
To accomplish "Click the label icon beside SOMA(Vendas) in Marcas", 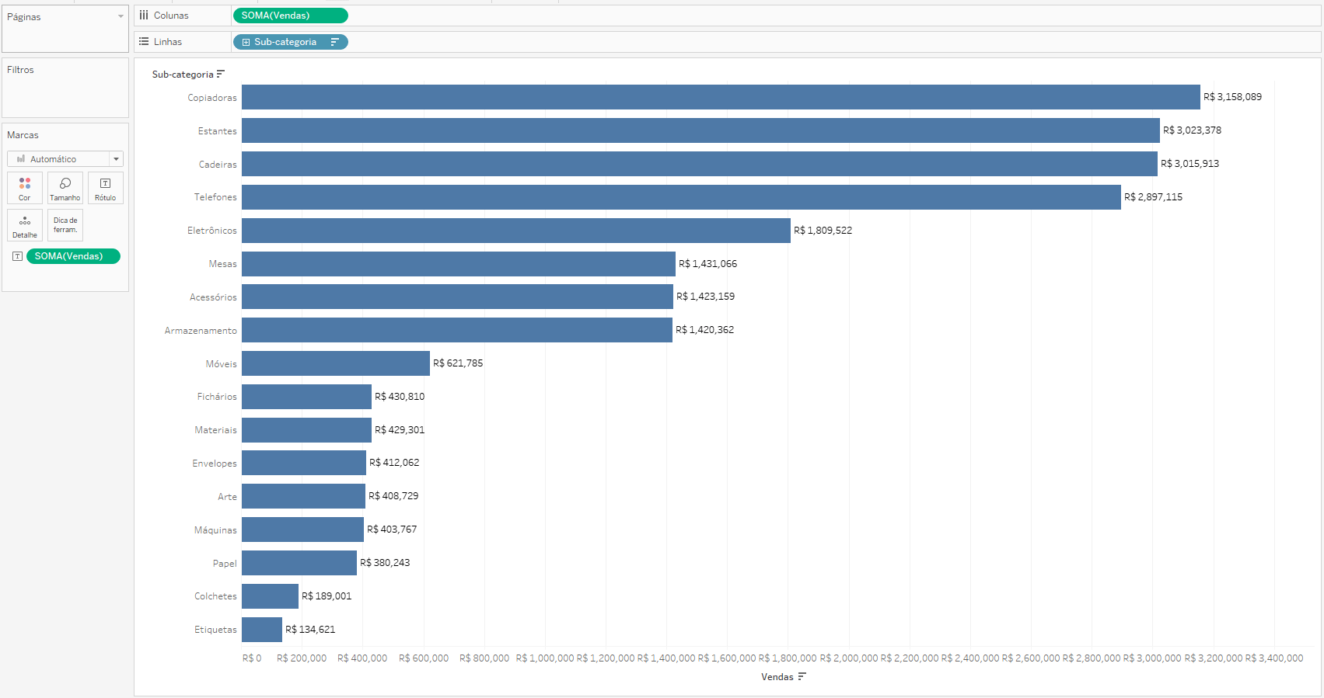I will (x=17, y=256).
